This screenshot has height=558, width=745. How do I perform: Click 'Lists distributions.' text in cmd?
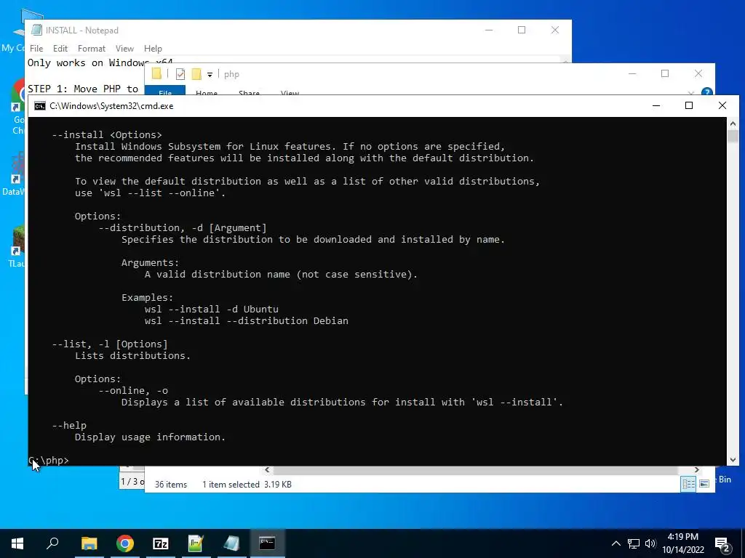point(132,356)
